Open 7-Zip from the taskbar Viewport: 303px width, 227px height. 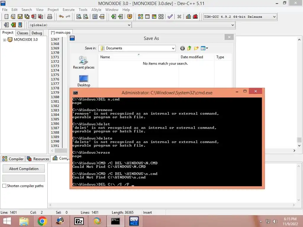click(x=79, y=221)
